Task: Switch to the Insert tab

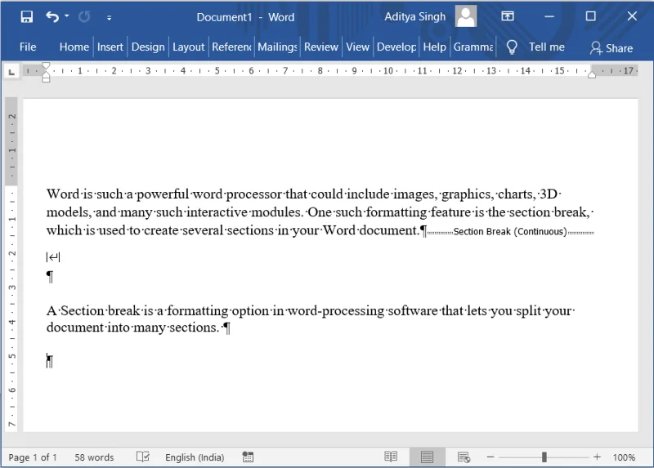Action: click(x=110, y=47)
